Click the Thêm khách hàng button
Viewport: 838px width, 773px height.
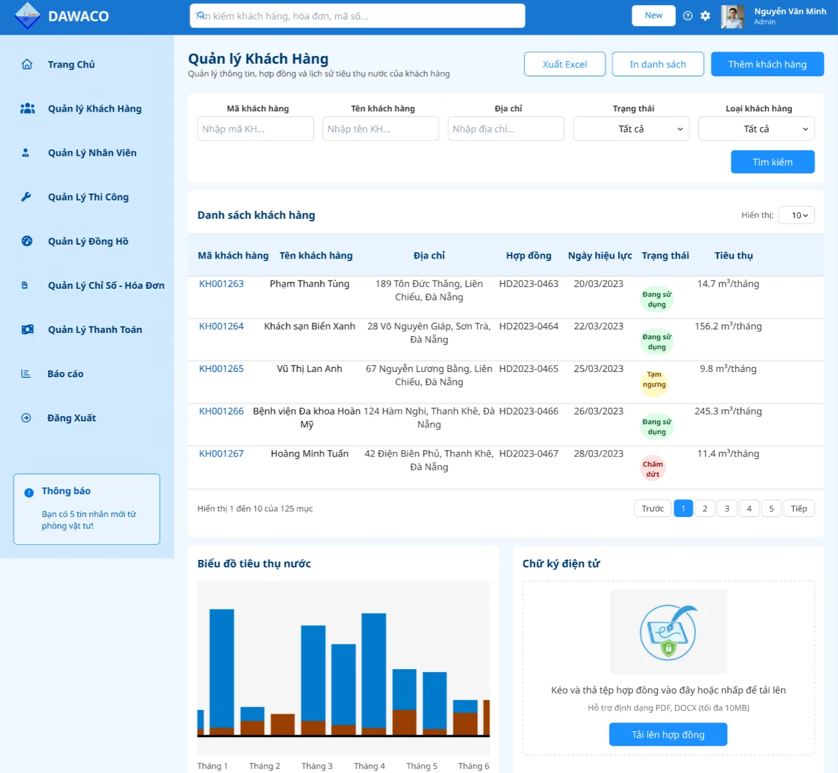coord(767,64)
